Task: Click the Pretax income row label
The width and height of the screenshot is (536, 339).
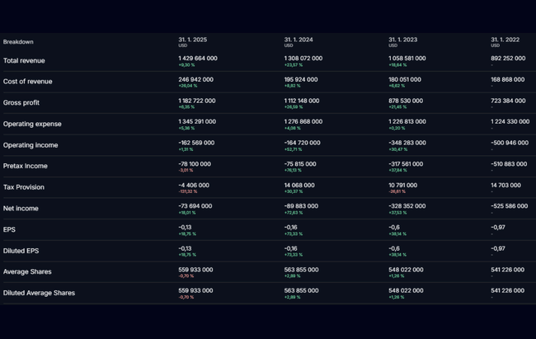Action: [x=26, y=166]
